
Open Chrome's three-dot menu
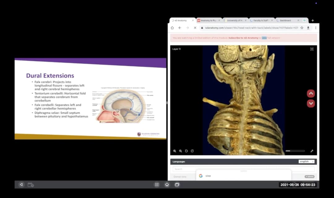tap(315, 28)
